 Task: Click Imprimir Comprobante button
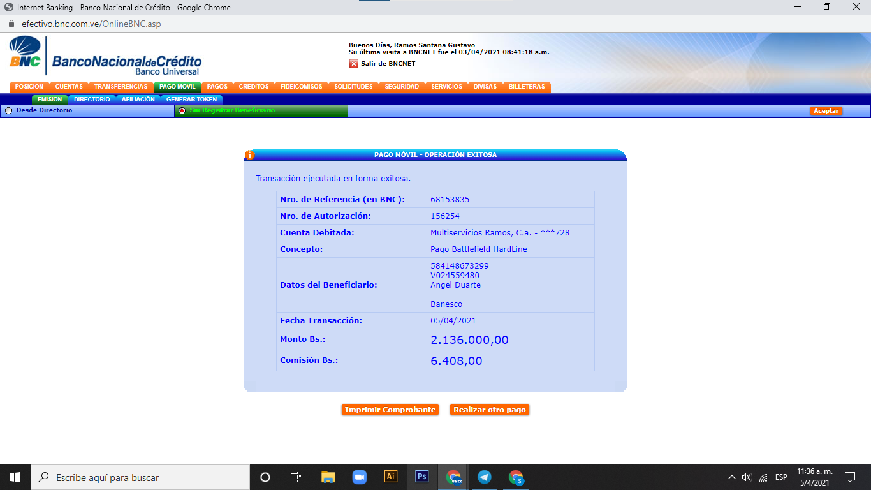pos(390,410)
